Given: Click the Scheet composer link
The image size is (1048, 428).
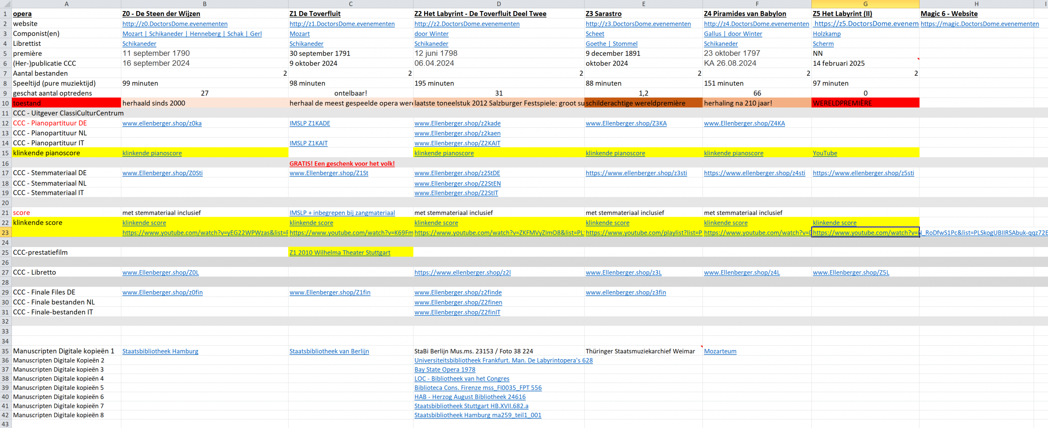Looking at the screenshot, I should point(595,34).
